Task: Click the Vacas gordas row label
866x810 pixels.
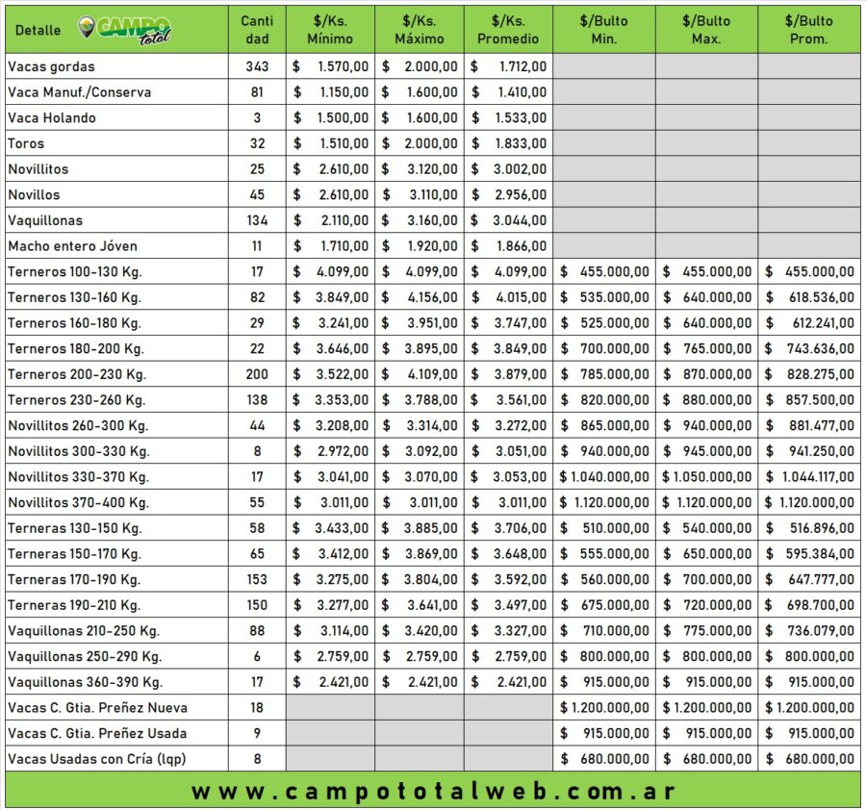Action: [x=51, y=66]
